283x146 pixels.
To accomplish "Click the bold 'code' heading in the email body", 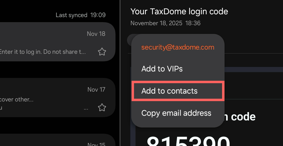I will pos(243,117).
